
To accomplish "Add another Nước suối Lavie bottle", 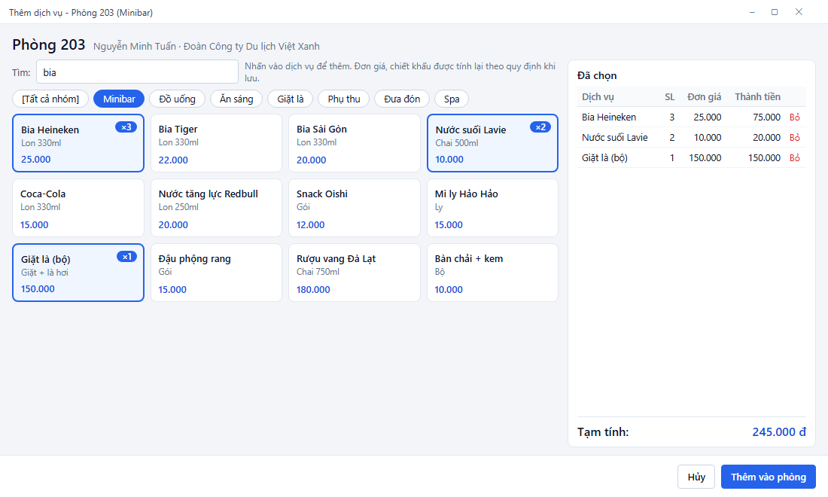I will [493, 143].
